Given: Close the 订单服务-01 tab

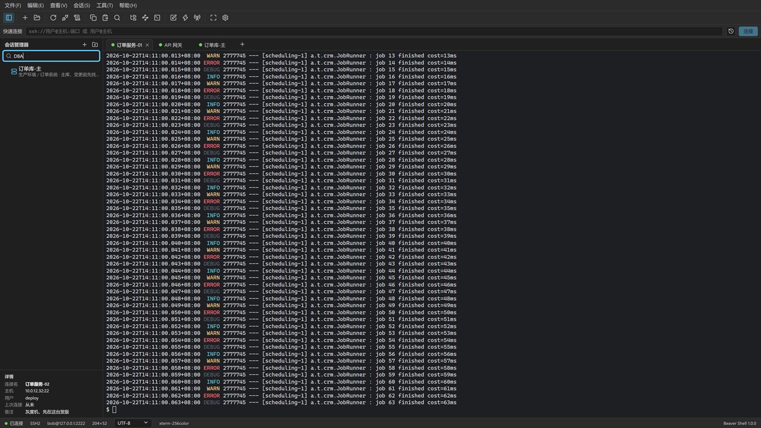Looking at the screenshot, I should pyautogui.click(x=147, y=45).
